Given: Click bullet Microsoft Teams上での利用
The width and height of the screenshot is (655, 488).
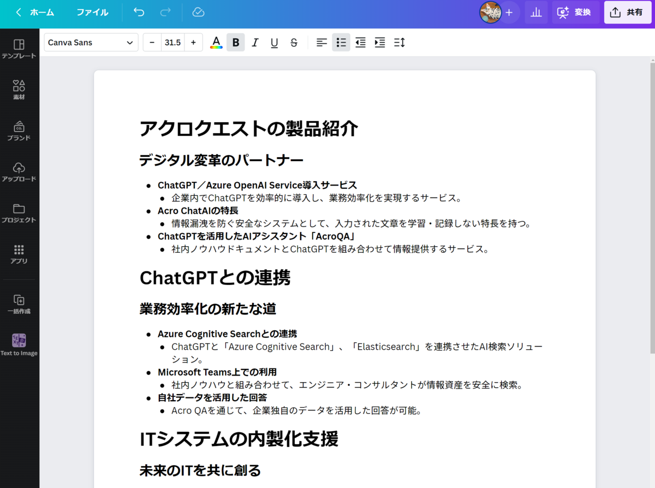Looking at the screenshot, I should click(217, 372).
